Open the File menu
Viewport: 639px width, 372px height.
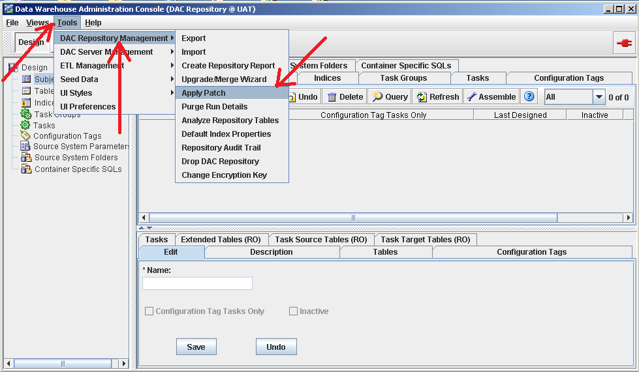(12, 23)
